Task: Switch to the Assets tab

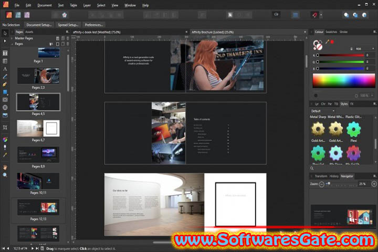Action: click(29, 32)
